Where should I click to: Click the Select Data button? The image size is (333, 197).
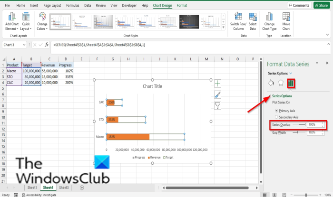(253, 21)
